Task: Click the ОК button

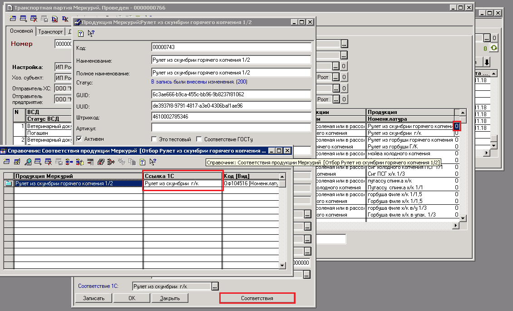Action: click(x=132, y=298)
